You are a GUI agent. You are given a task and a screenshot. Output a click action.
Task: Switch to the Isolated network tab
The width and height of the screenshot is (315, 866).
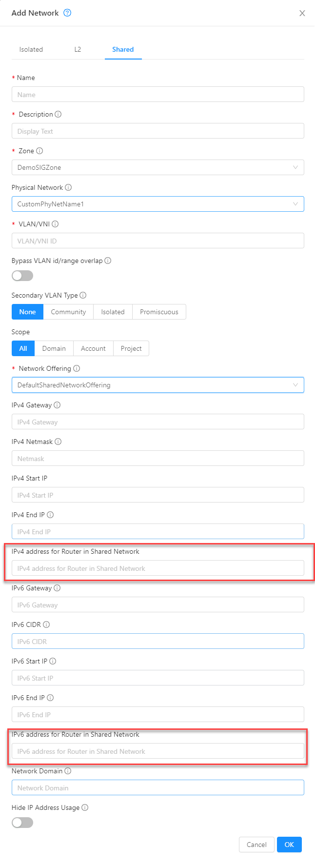tap(31, 49)
